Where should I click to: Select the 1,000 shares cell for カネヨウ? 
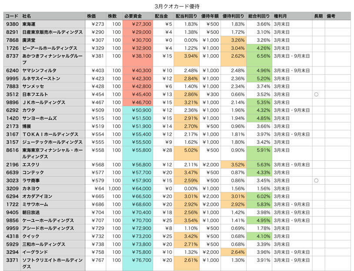tap(114, 188)
